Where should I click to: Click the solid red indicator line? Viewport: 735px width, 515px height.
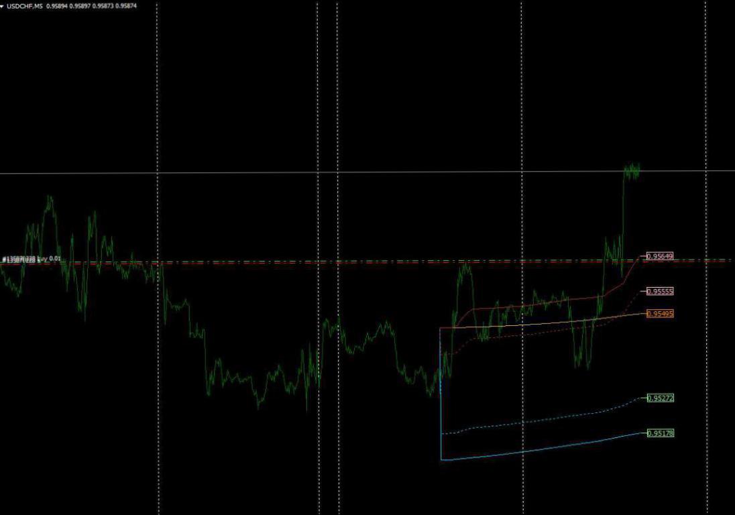coord(536,305)
